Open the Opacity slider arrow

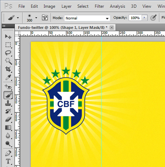(145, 18)
